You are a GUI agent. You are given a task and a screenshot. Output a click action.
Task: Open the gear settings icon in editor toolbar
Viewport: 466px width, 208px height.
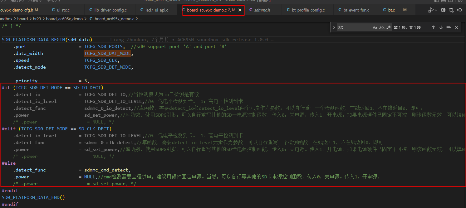[x=443, y=10]
